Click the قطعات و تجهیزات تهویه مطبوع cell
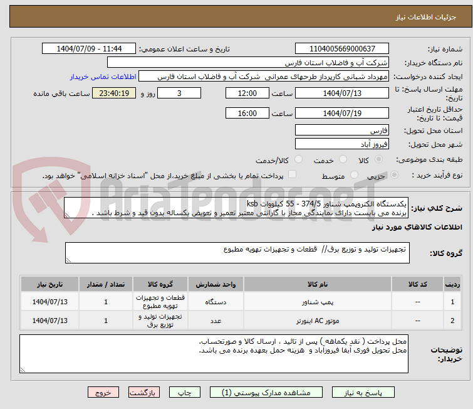Screen dimensions: 473x409 pos(160,302)
